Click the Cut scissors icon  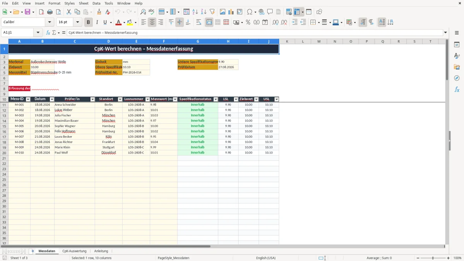(x=69, y=12)
